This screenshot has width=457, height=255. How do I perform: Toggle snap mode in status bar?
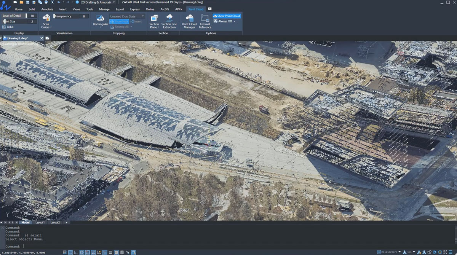coord(64,252)
